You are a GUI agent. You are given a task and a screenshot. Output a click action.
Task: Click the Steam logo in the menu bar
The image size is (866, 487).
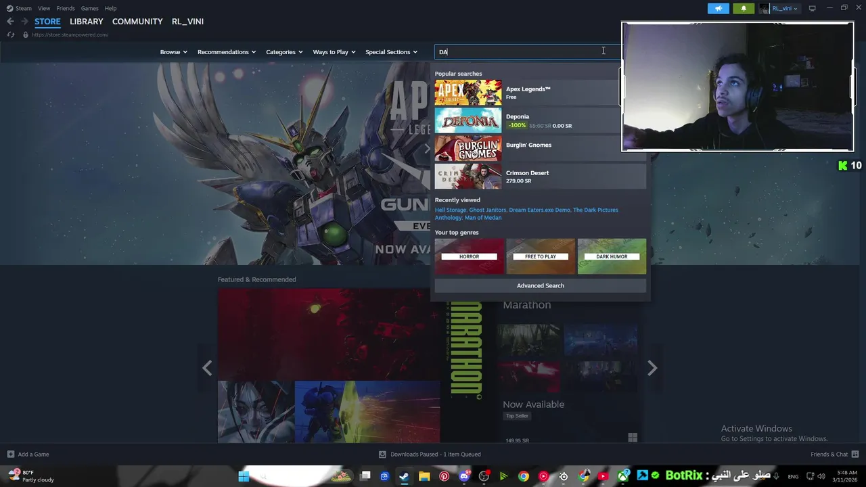pyautogui.click(x=9, y=8)
